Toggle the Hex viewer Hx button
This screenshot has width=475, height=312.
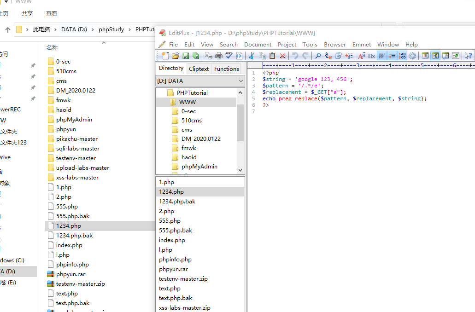(371, 56)
